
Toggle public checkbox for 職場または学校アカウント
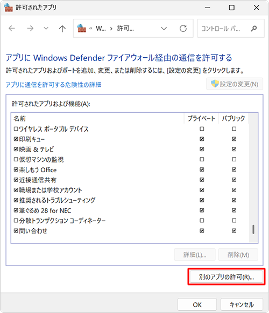[x=234, y=190]
